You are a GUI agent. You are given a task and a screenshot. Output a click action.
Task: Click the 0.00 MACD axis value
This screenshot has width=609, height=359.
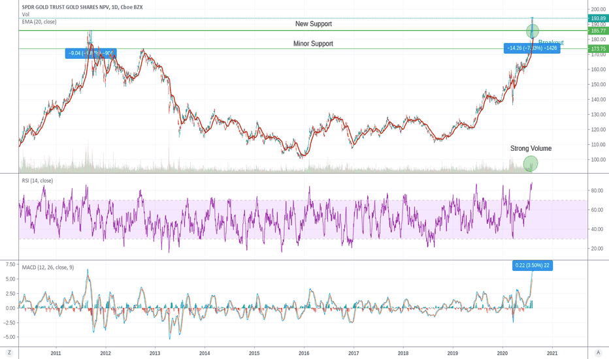pos(10,308)
